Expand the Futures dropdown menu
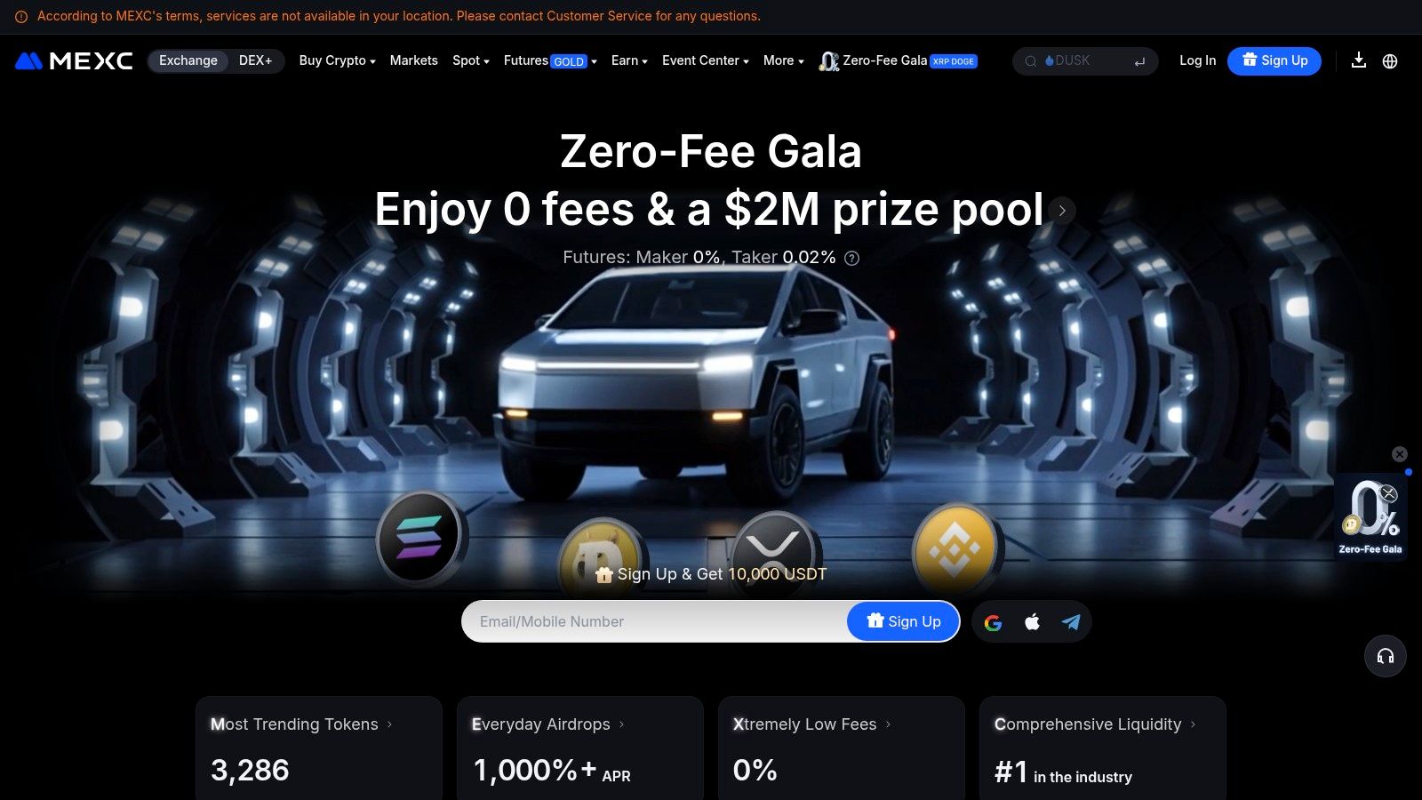The width and height of the screenshot is (1422, 800). (550, 60)
